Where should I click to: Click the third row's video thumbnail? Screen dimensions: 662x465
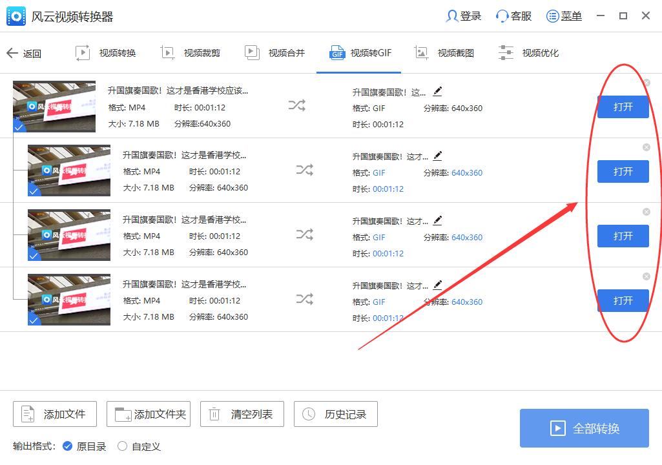[69, 235]
